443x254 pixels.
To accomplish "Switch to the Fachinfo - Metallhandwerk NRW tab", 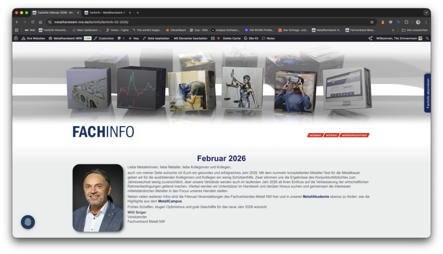I will click(106, 13).
